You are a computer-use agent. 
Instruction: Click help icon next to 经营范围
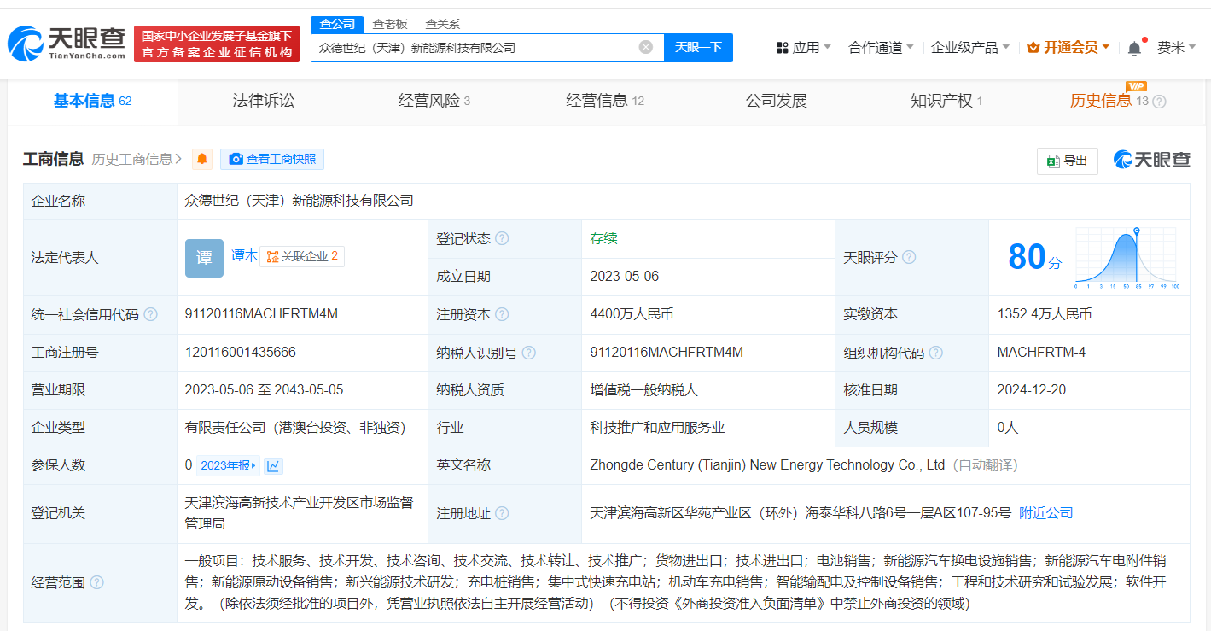click(x=96, y=582)
